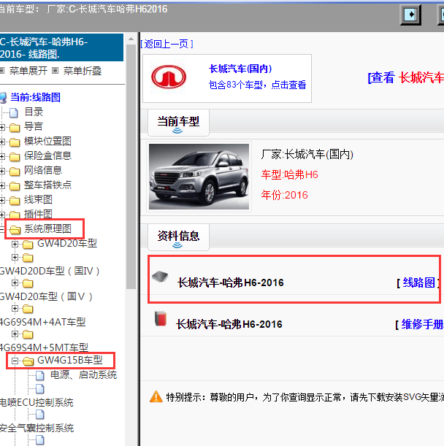Click the 查看 长城汽车 link at right

[x=405, y=77]
